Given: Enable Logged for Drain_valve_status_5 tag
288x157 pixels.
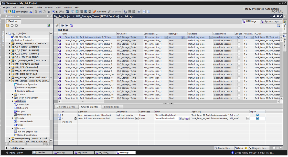Looking at the screenshot, I should 239,57.
